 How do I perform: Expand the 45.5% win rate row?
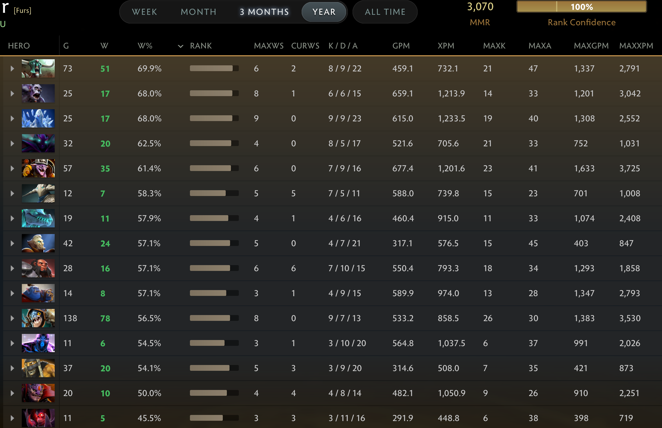coord(12,418)
